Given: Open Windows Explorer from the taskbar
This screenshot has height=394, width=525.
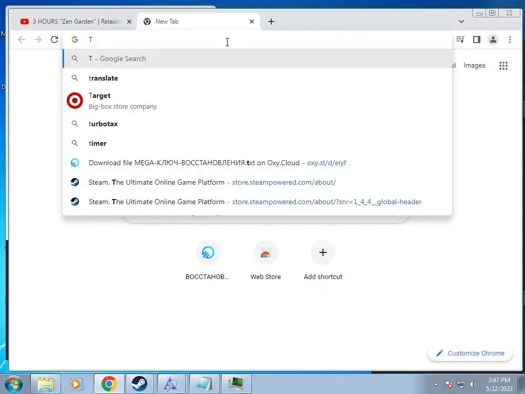Looking at the screenshot, I should click(46, 384).
